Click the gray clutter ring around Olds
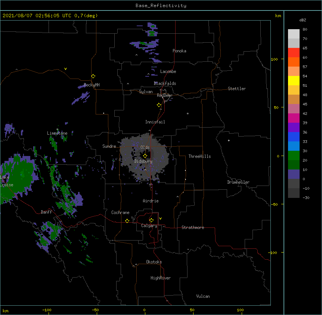 [144, 156]
